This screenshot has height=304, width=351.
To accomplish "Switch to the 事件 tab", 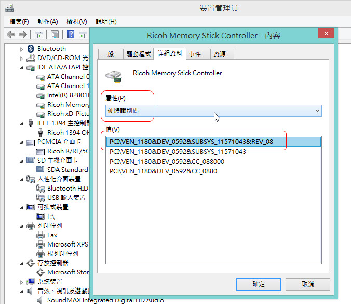I will (198, 54).
